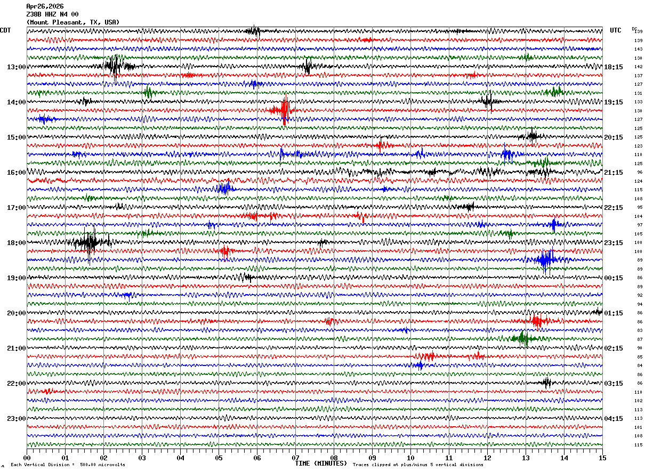
Task: Click the 19:00 CDT row label
Action: [x=16, y=278]
